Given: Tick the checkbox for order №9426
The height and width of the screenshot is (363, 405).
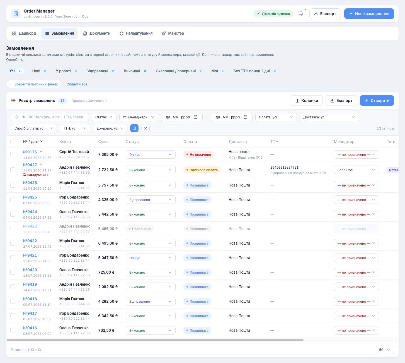Looking at the screenshot, I should pos(13,185).
